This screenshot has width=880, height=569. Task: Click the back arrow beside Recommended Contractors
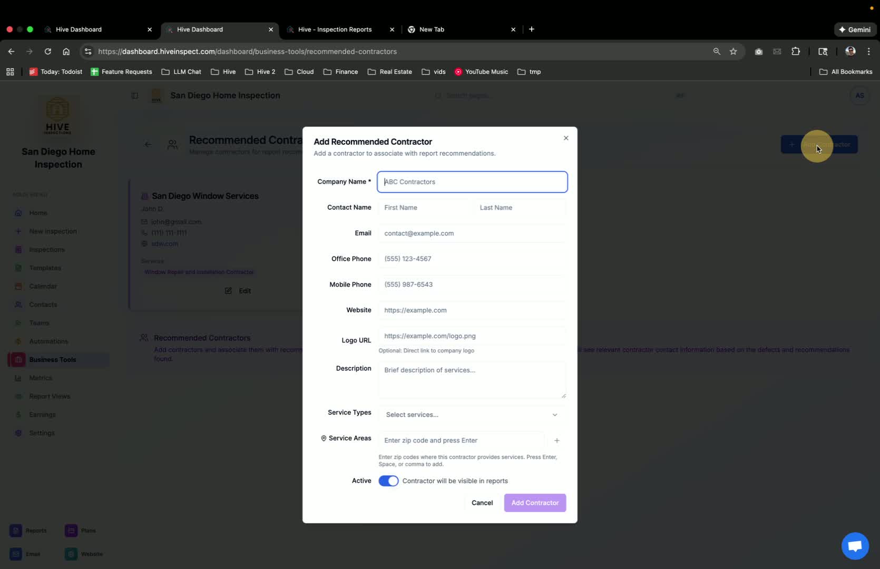pos(148,144)
